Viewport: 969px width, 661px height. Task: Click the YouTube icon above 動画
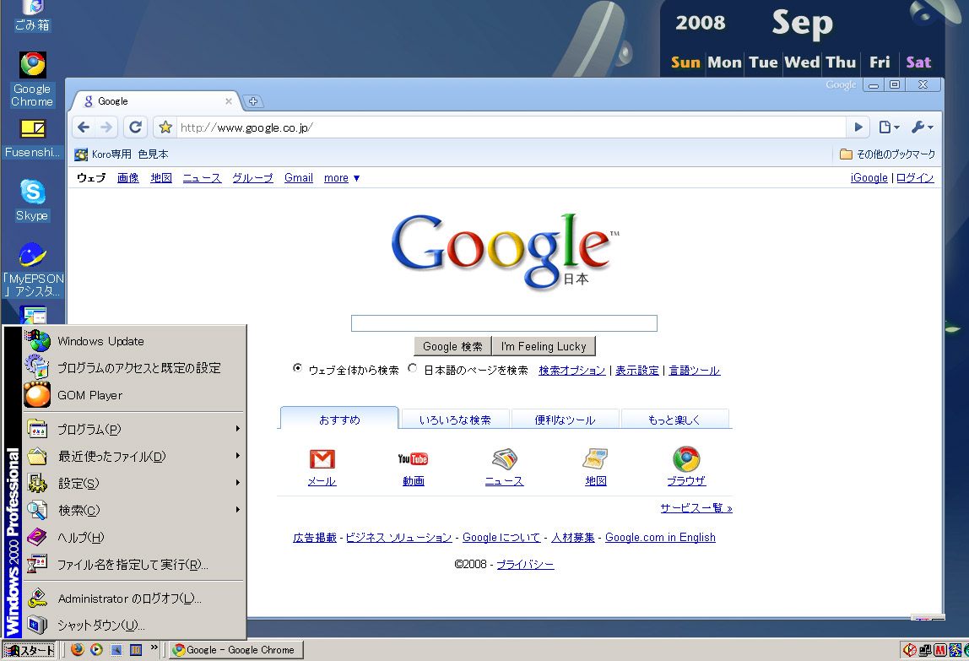pos(413,458)
